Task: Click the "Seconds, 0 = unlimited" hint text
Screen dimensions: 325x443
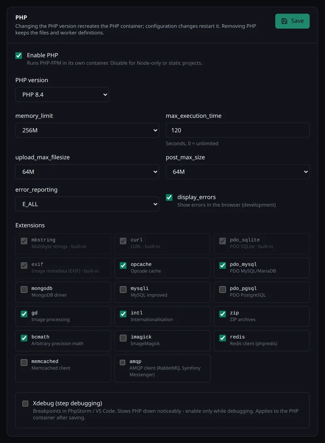Action: 192,144
